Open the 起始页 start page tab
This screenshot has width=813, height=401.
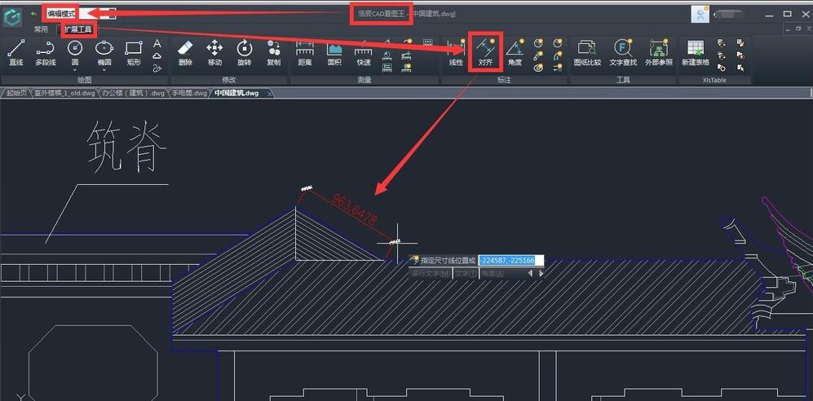[x=17, y=94]
